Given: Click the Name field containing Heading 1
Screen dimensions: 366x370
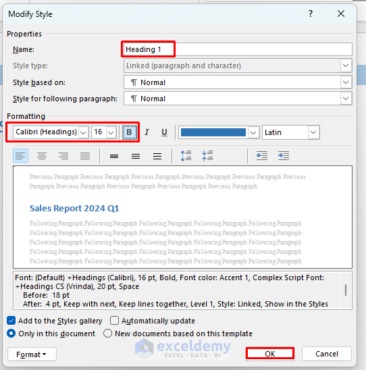Looking at the screenshot, I should pyautogui.click(x=238, y=49).
